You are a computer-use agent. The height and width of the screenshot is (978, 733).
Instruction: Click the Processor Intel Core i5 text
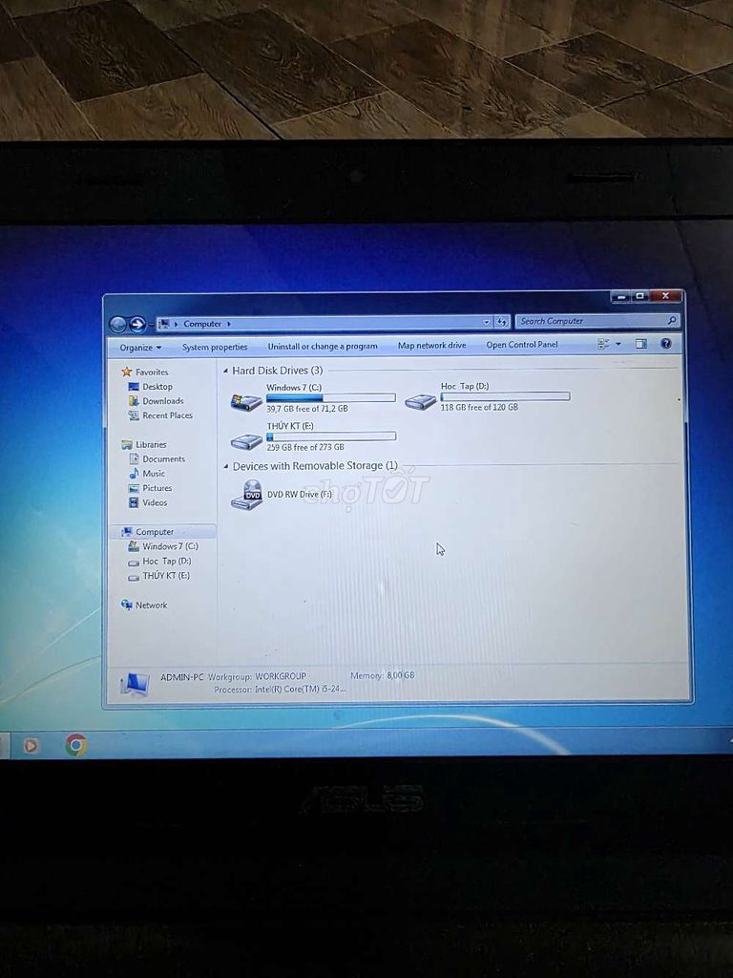280,690
